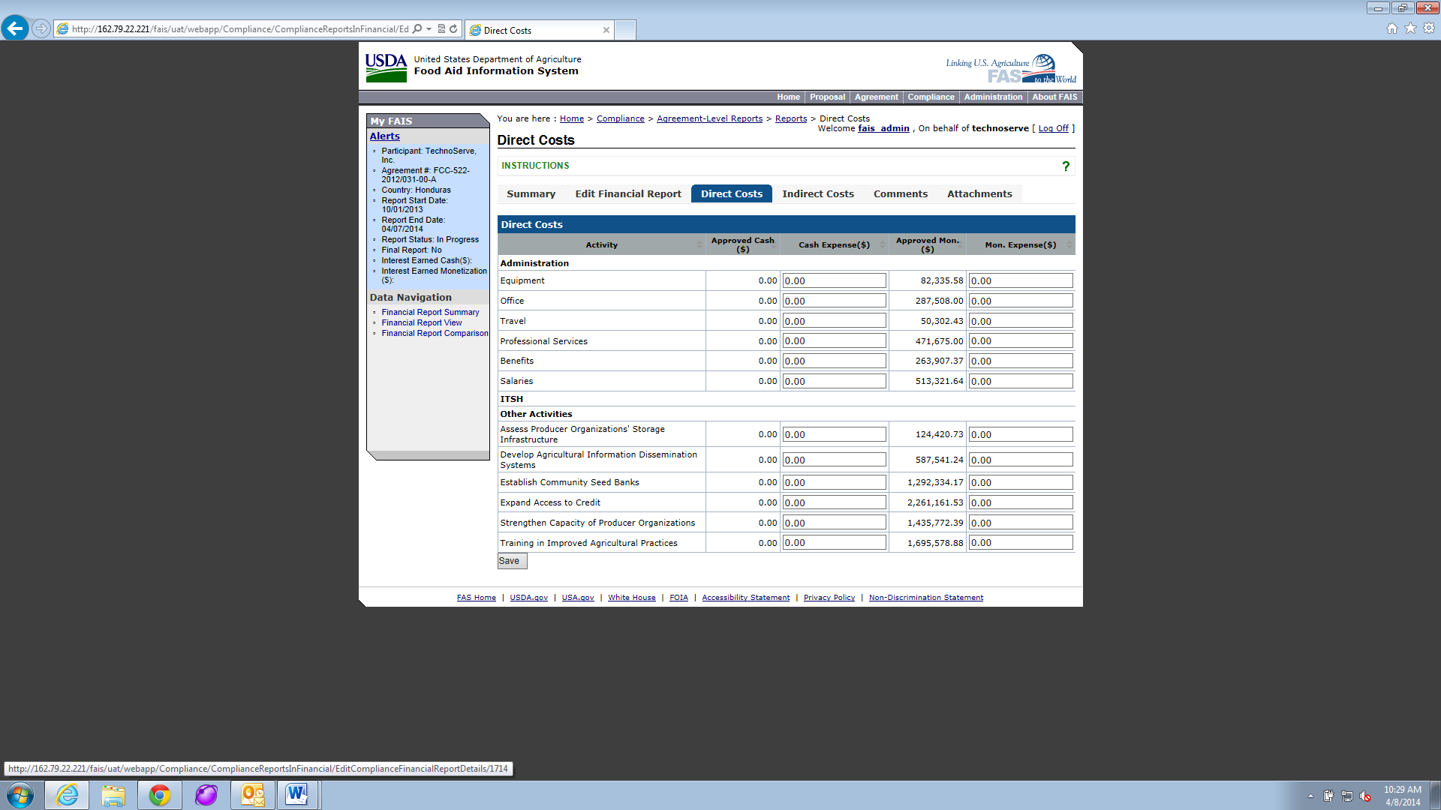Screen dimensions: 1441x810
Task: Click the page refresh icon in address bar
Action: 453,29
